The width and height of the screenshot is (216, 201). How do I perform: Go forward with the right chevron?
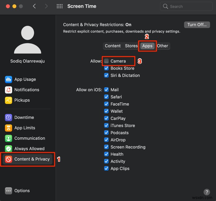[46, 6]
